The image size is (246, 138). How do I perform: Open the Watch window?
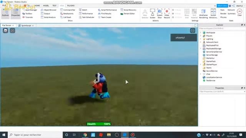(83, 10)
